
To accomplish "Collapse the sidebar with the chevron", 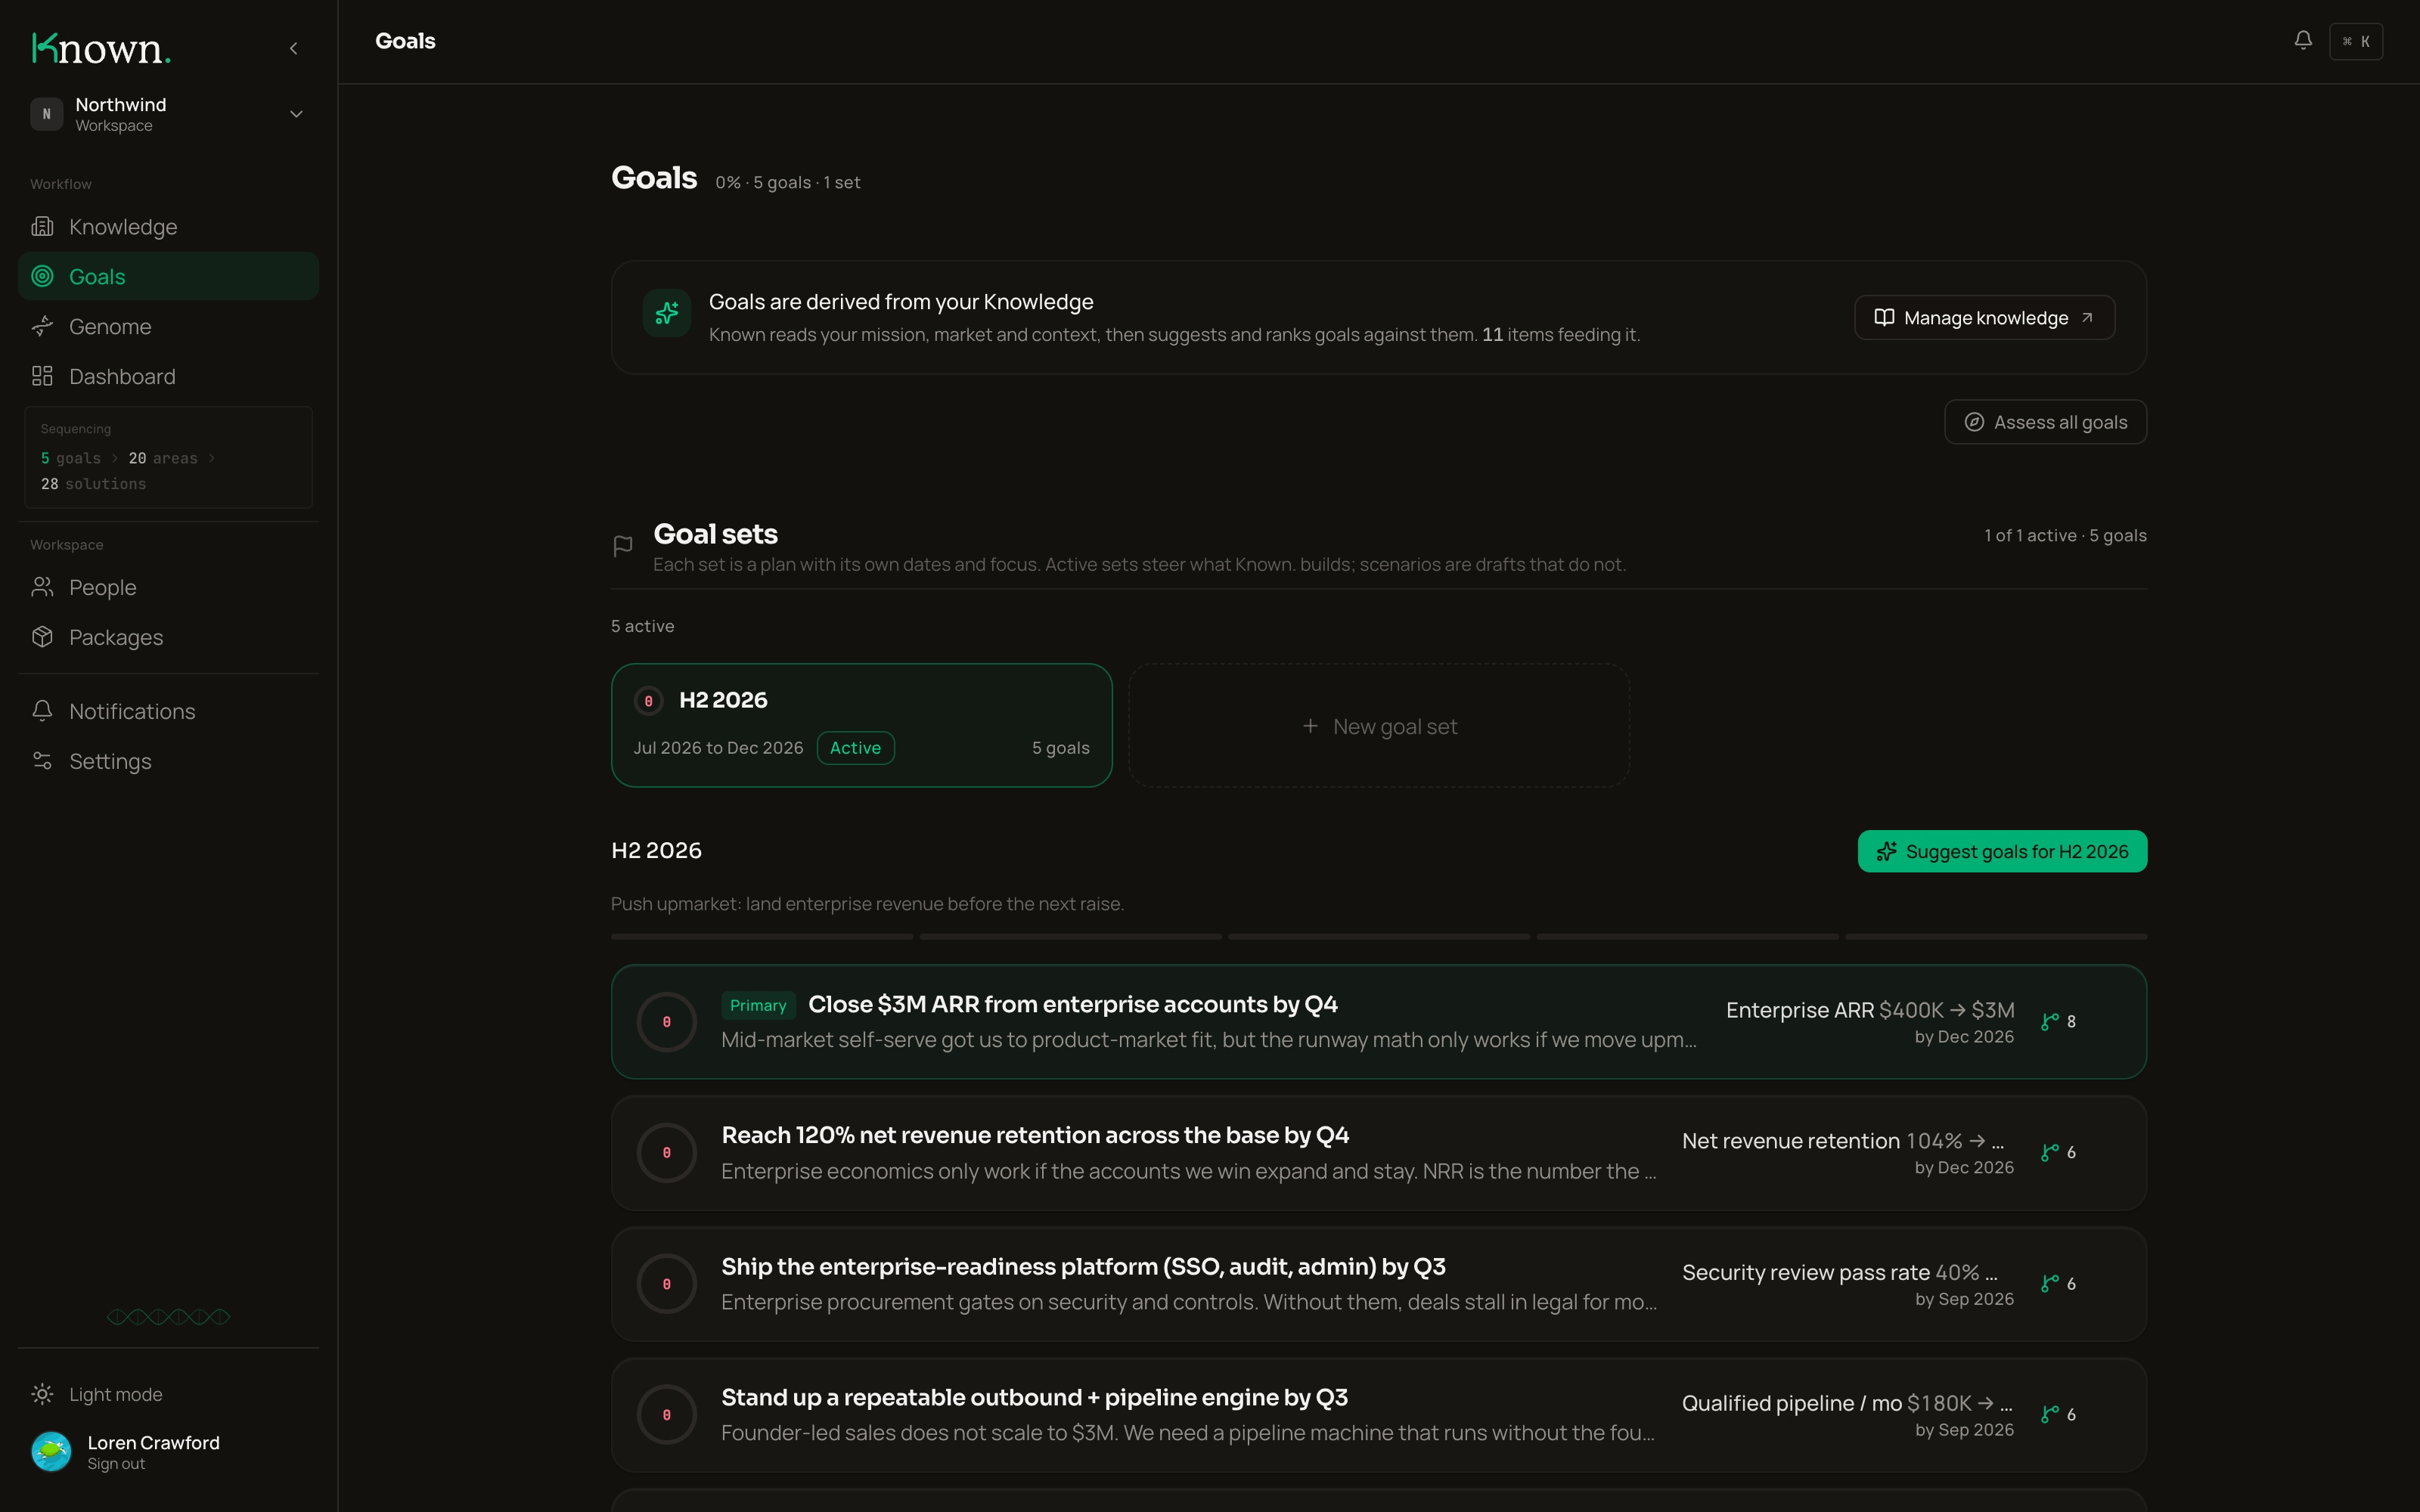I will [x=294, y=48].
